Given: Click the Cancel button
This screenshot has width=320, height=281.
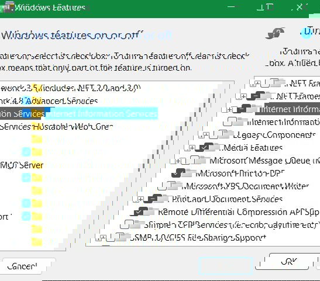Looking at the screenshot, I should pyautogui.click(x=22, y=266).
